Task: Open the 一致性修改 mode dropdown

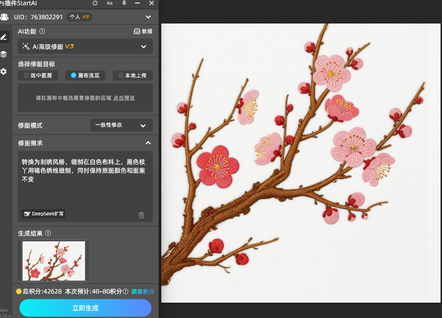Action: (121, 125)
